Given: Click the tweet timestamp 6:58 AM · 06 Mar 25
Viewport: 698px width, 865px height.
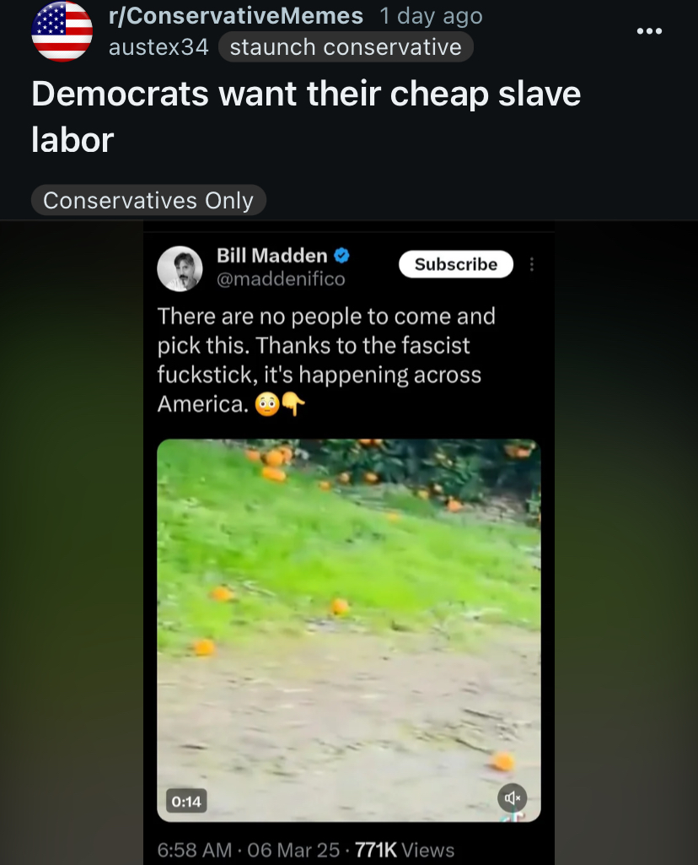Looking at the screenshot, I should click(249, 850).
